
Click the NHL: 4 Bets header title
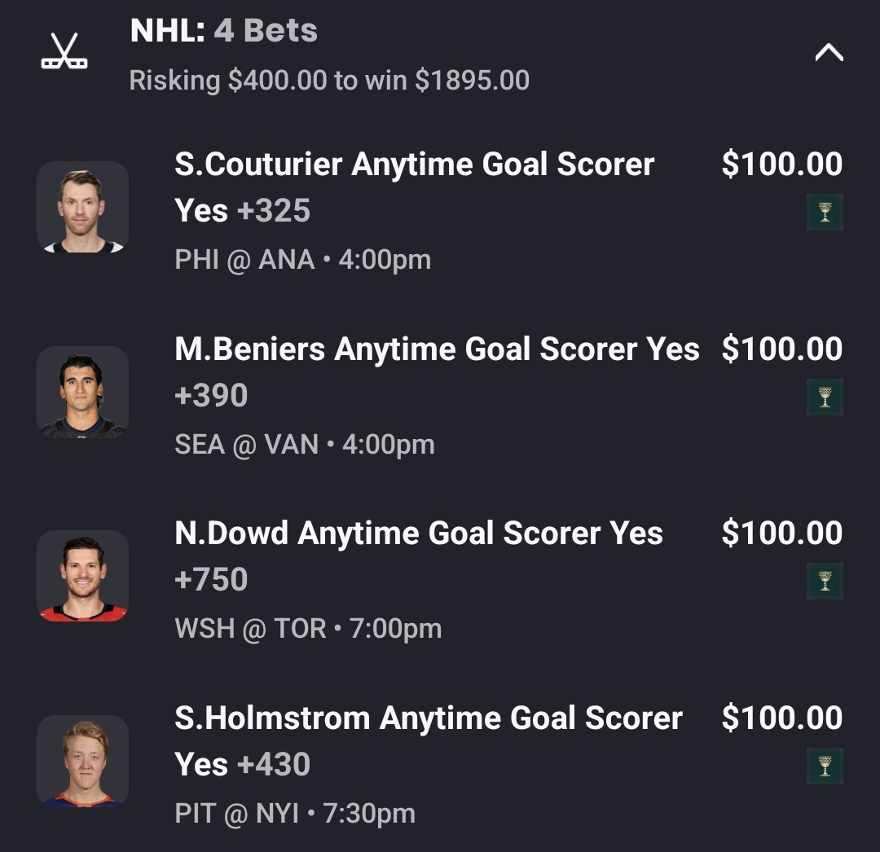pyautogui.click(x=224, y=31)
